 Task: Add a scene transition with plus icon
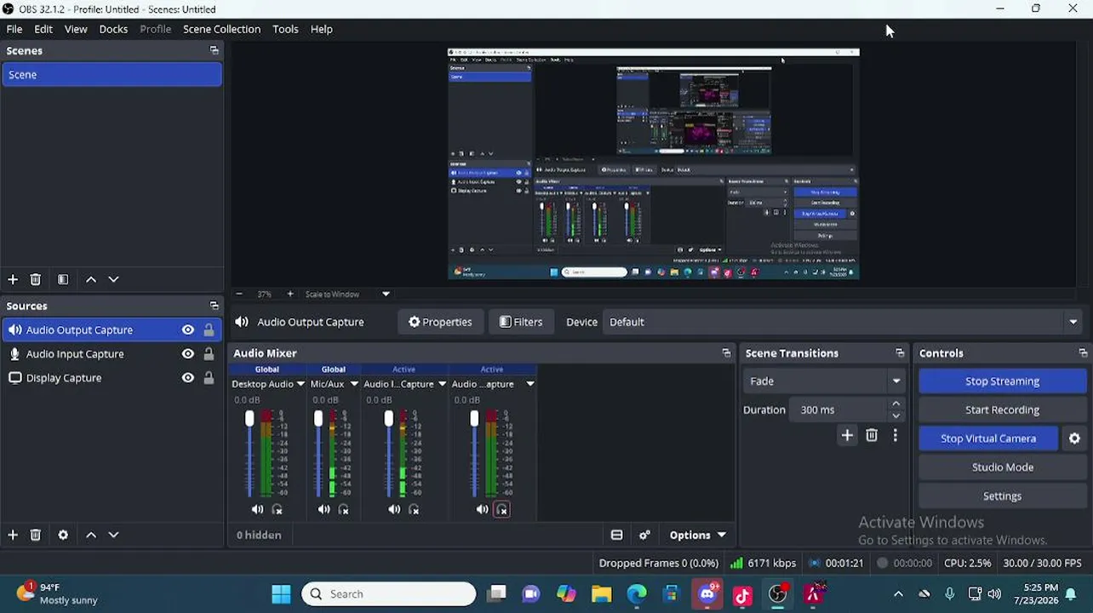[x=847, y=436]
